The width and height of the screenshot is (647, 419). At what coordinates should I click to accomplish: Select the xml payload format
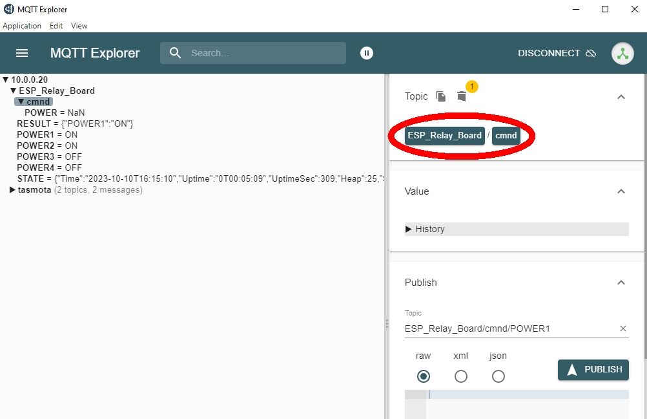461,376
